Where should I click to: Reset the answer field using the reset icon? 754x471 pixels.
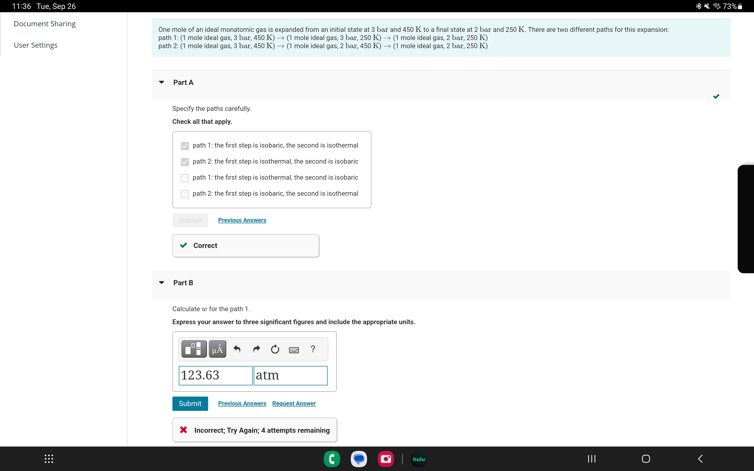(275, 349)
